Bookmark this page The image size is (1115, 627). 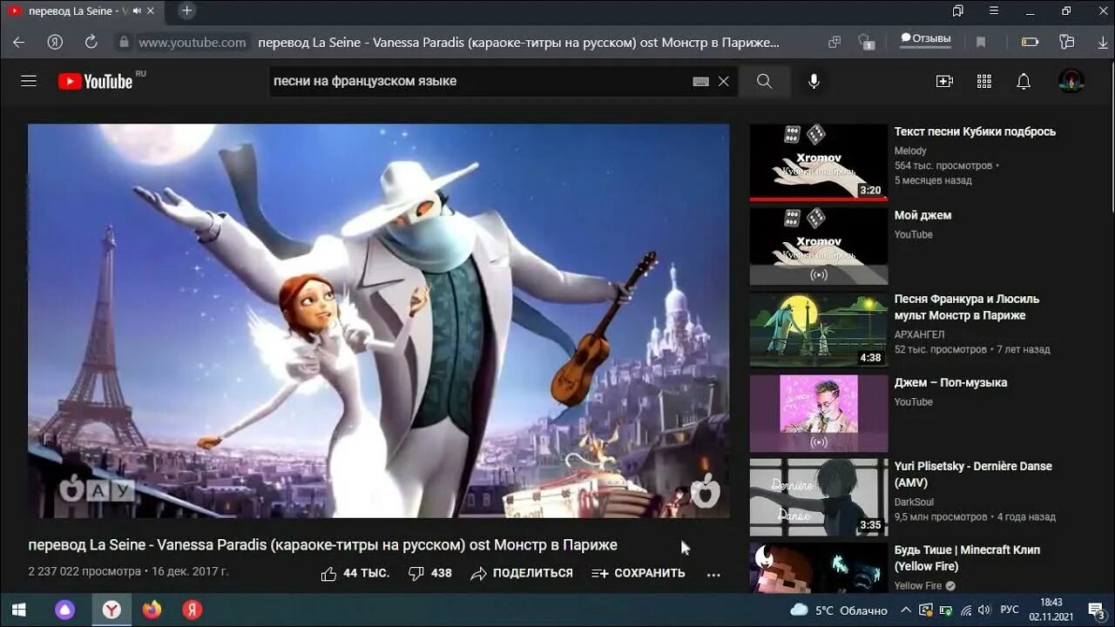[981, 42]
